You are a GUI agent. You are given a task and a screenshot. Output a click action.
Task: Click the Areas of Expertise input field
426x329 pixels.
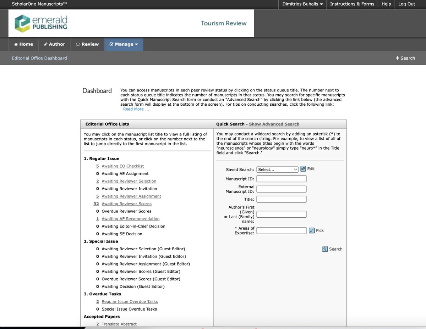click(281, 230)
